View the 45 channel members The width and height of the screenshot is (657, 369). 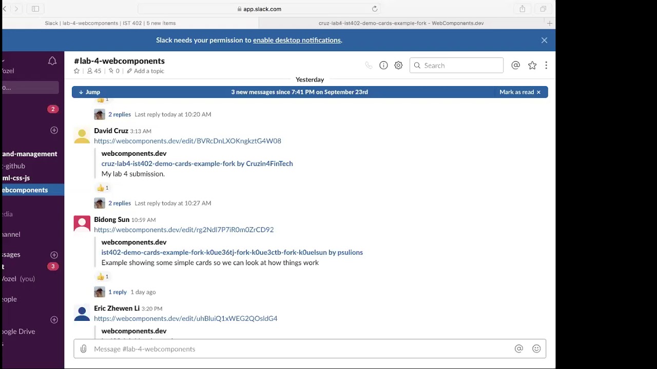tap(94, 71)
